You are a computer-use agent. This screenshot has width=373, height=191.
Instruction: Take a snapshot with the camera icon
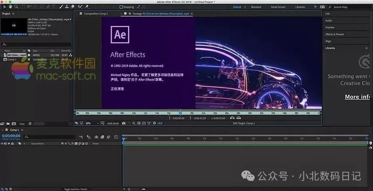[x=124, y=123]
